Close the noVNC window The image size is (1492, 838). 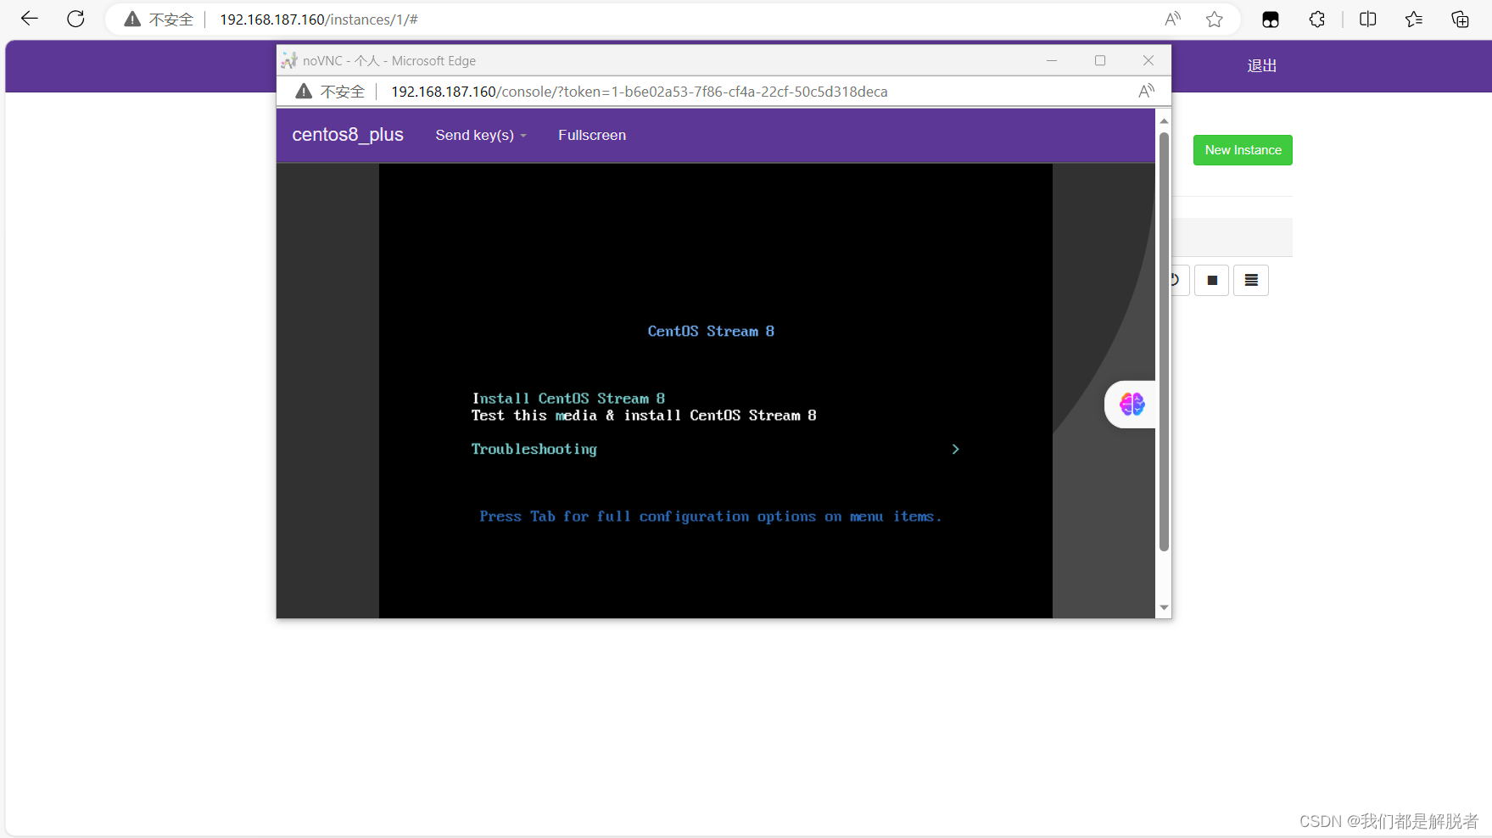tap(1148, 60)
